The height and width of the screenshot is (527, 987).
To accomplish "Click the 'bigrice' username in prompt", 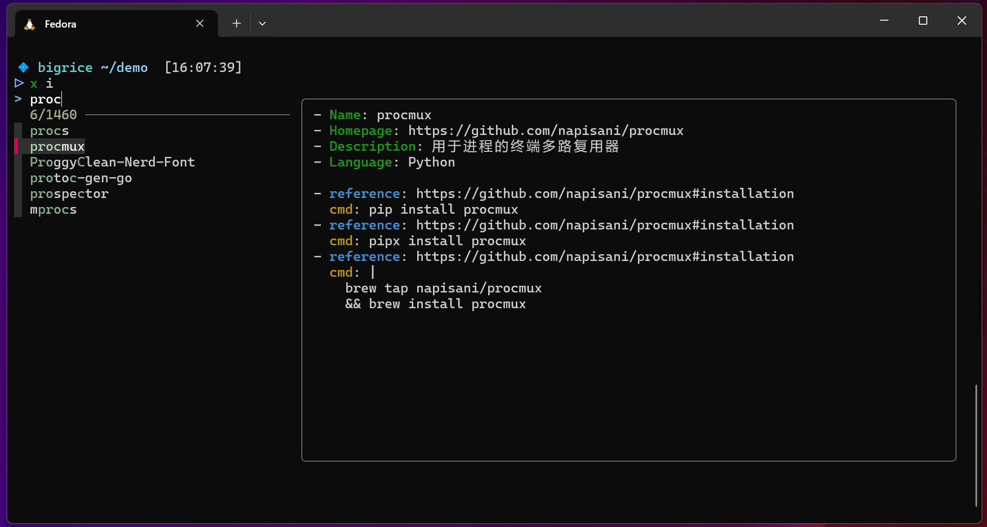I will [65, 67].
